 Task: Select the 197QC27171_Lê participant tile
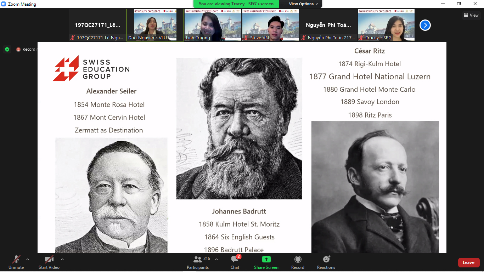click(x=97, y=25)
